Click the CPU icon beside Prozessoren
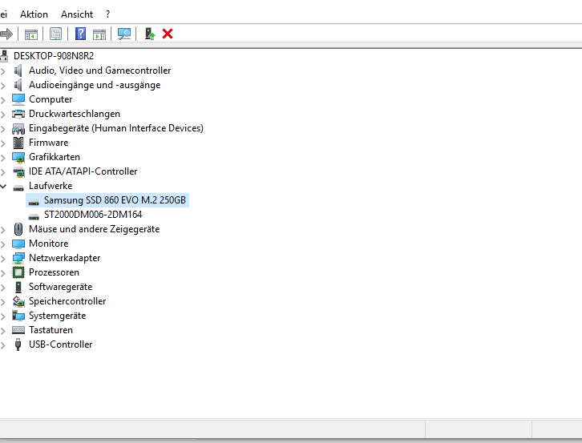 18,272
